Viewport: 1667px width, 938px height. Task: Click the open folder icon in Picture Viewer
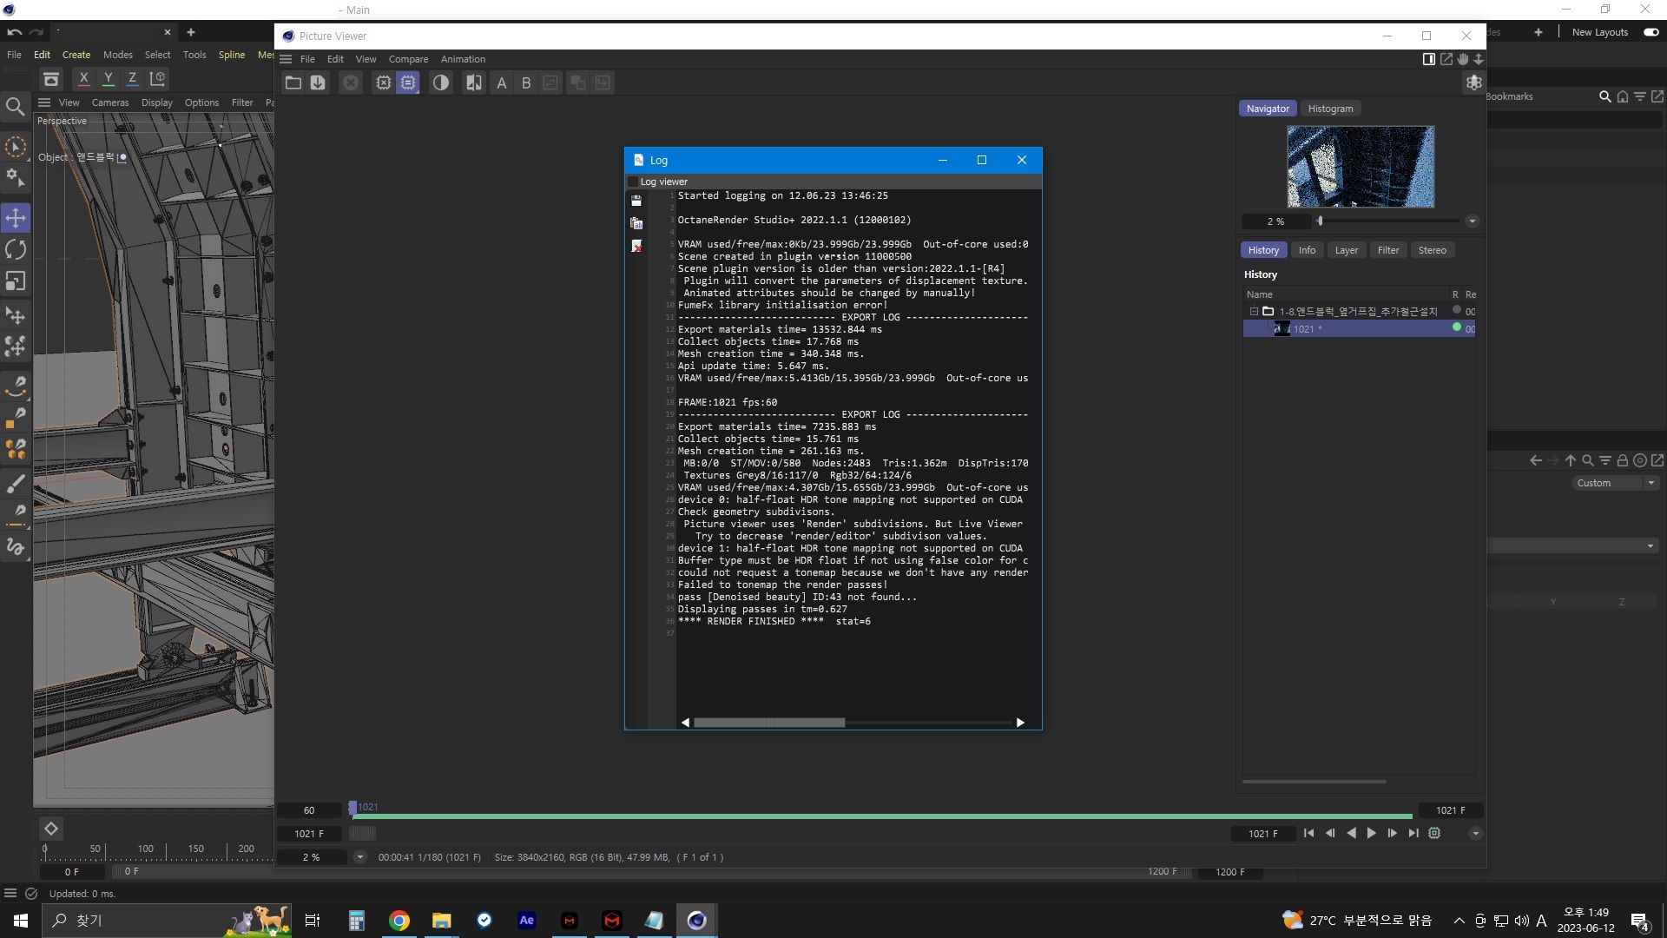click(x=293, y=83)
